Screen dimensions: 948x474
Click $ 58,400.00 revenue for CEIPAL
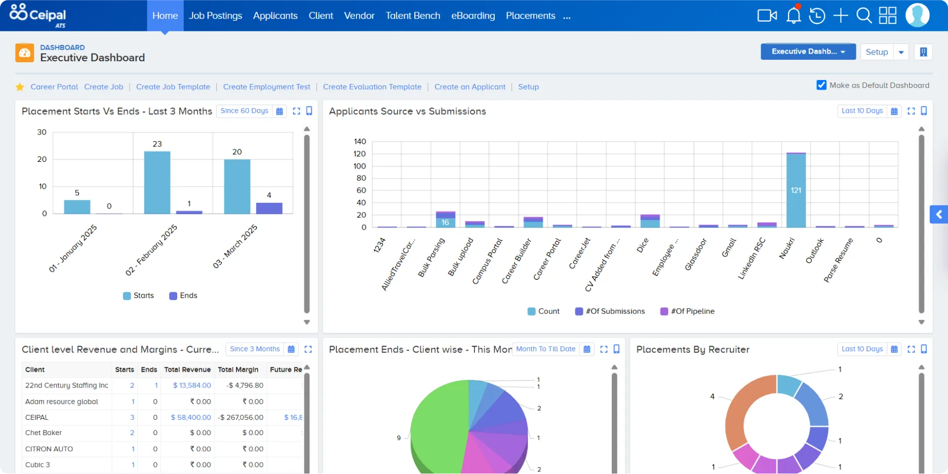[x=191, y=417]
